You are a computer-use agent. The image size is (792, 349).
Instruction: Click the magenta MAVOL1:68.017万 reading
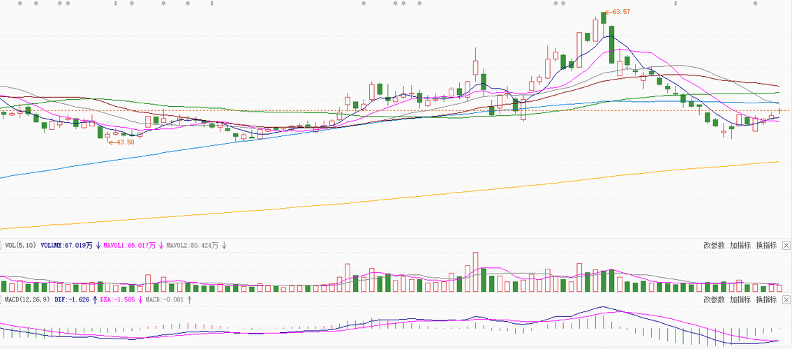[x=129, y=246]
